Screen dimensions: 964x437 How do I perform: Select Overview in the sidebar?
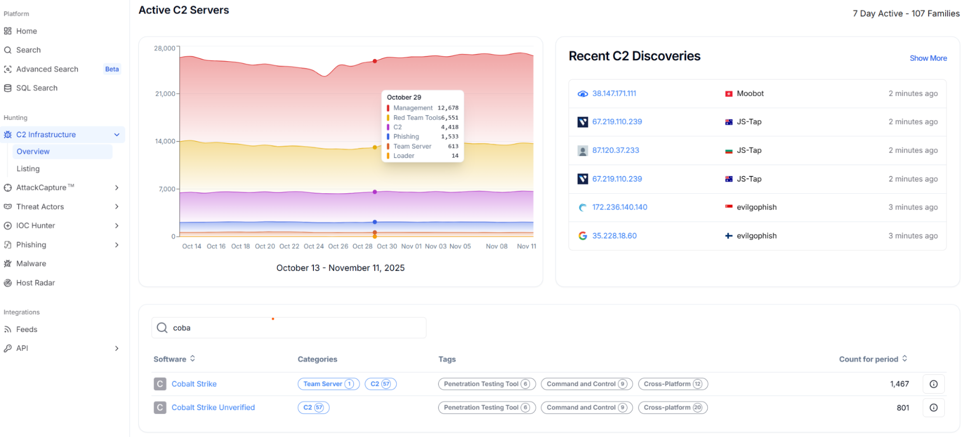pos(33,151)
